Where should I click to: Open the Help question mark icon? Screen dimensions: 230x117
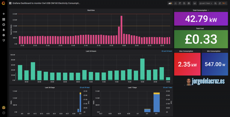click(x=4, y=113)
